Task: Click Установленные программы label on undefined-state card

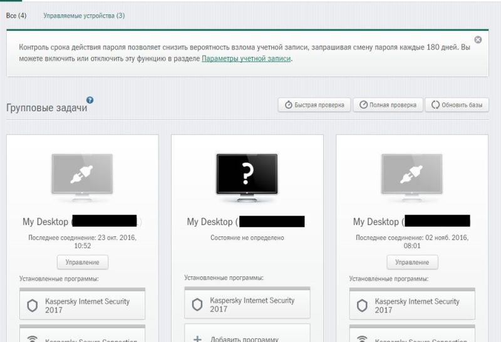Action: [224, 278]
